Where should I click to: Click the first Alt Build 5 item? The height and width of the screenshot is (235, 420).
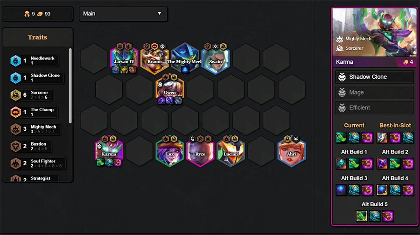point(362,216)
